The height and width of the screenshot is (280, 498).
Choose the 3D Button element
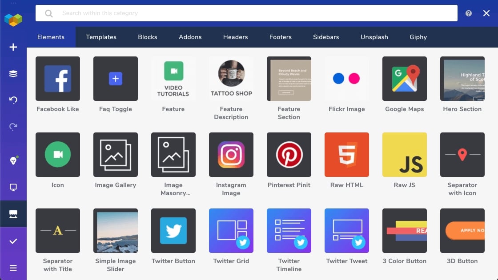[462, 231]
